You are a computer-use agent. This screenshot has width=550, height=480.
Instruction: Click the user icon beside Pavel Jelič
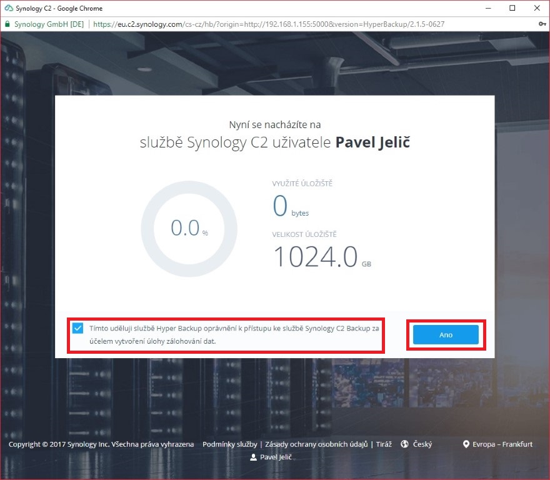[x=253, y=457]
